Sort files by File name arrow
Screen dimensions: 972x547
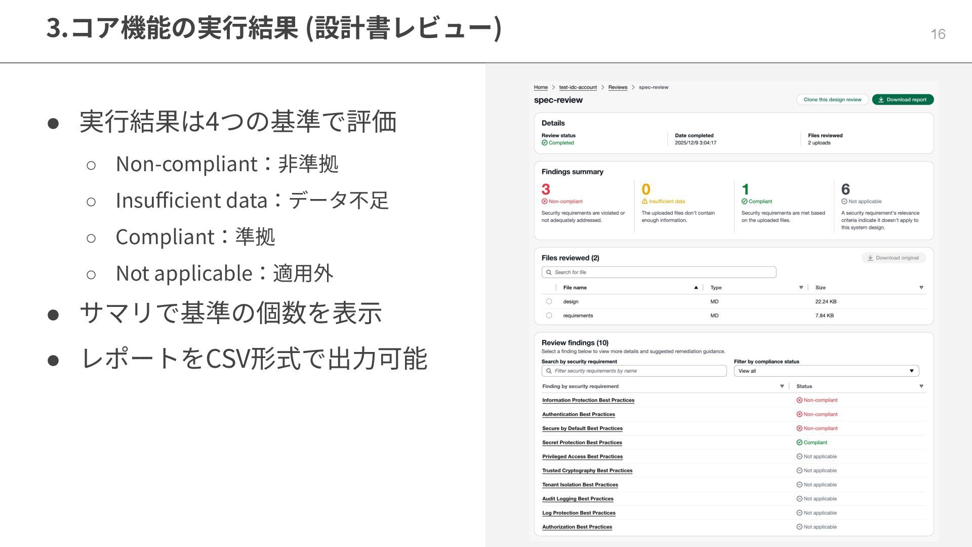click(x=696, y=288)
